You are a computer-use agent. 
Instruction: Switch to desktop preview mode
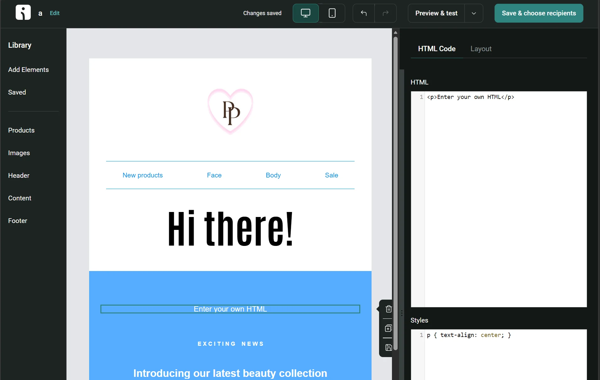[306, 13]
